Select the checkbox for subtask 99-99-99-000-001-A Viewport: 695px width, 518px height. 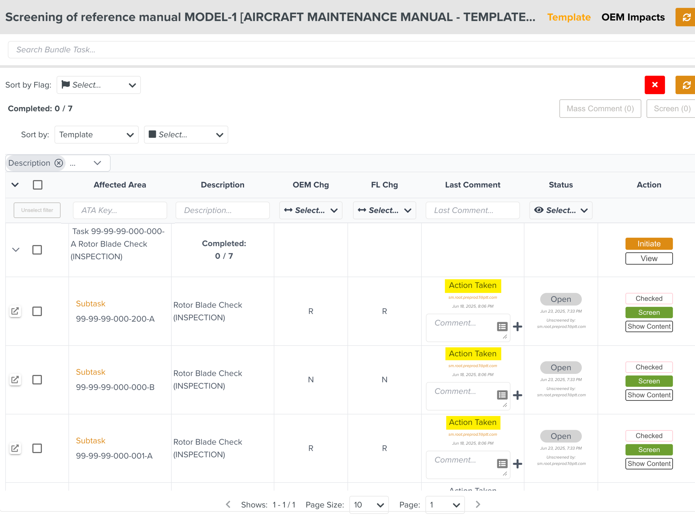coord(37,448)
